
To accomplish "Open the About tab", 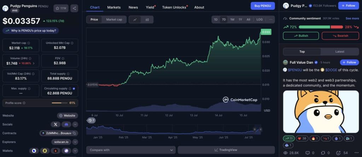I will pos(199,7).
